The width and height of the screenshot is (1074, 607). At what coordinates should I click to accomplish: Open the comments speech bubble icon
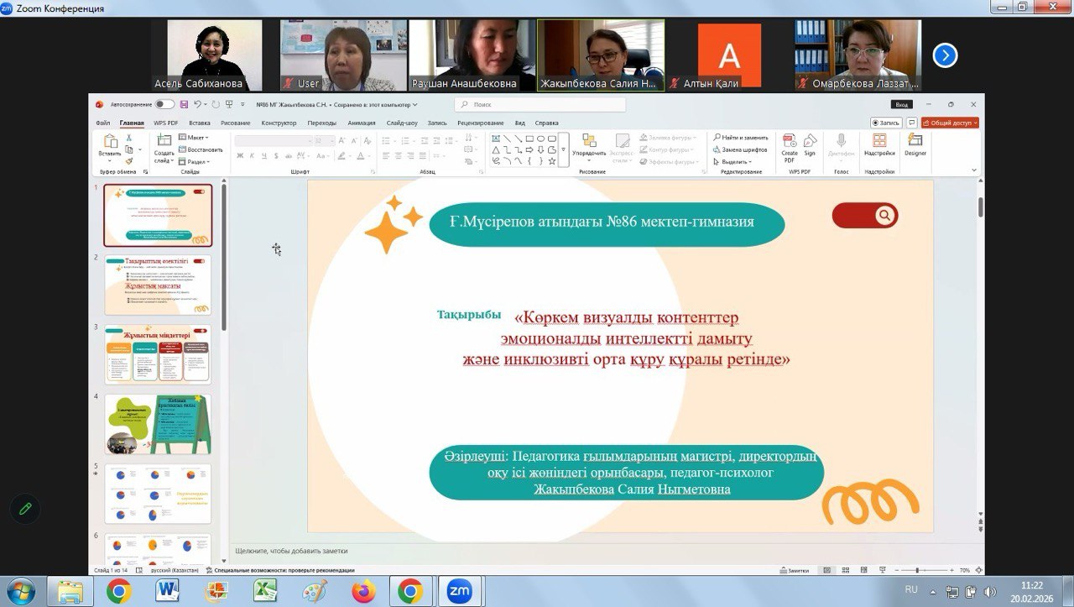click(x=911, y=123)
